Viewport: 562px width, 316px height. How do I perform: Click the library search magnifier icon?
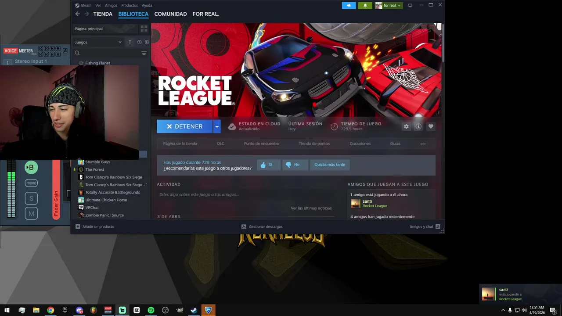pyautogui.click(x=77, y=53)
